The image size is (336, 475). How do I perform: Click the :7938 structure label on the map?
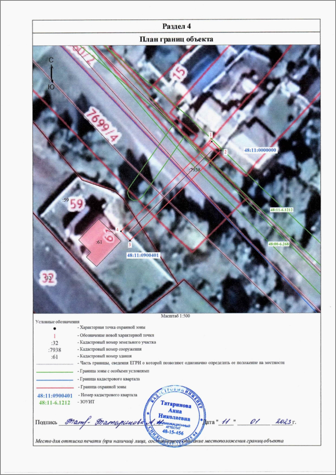coord(194,171)
